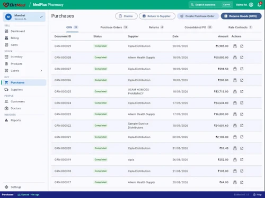The width and height of the screenshot is (265, 198).
Task: Click the ₹43,713.00 amount
Action: tap(221, 91)
